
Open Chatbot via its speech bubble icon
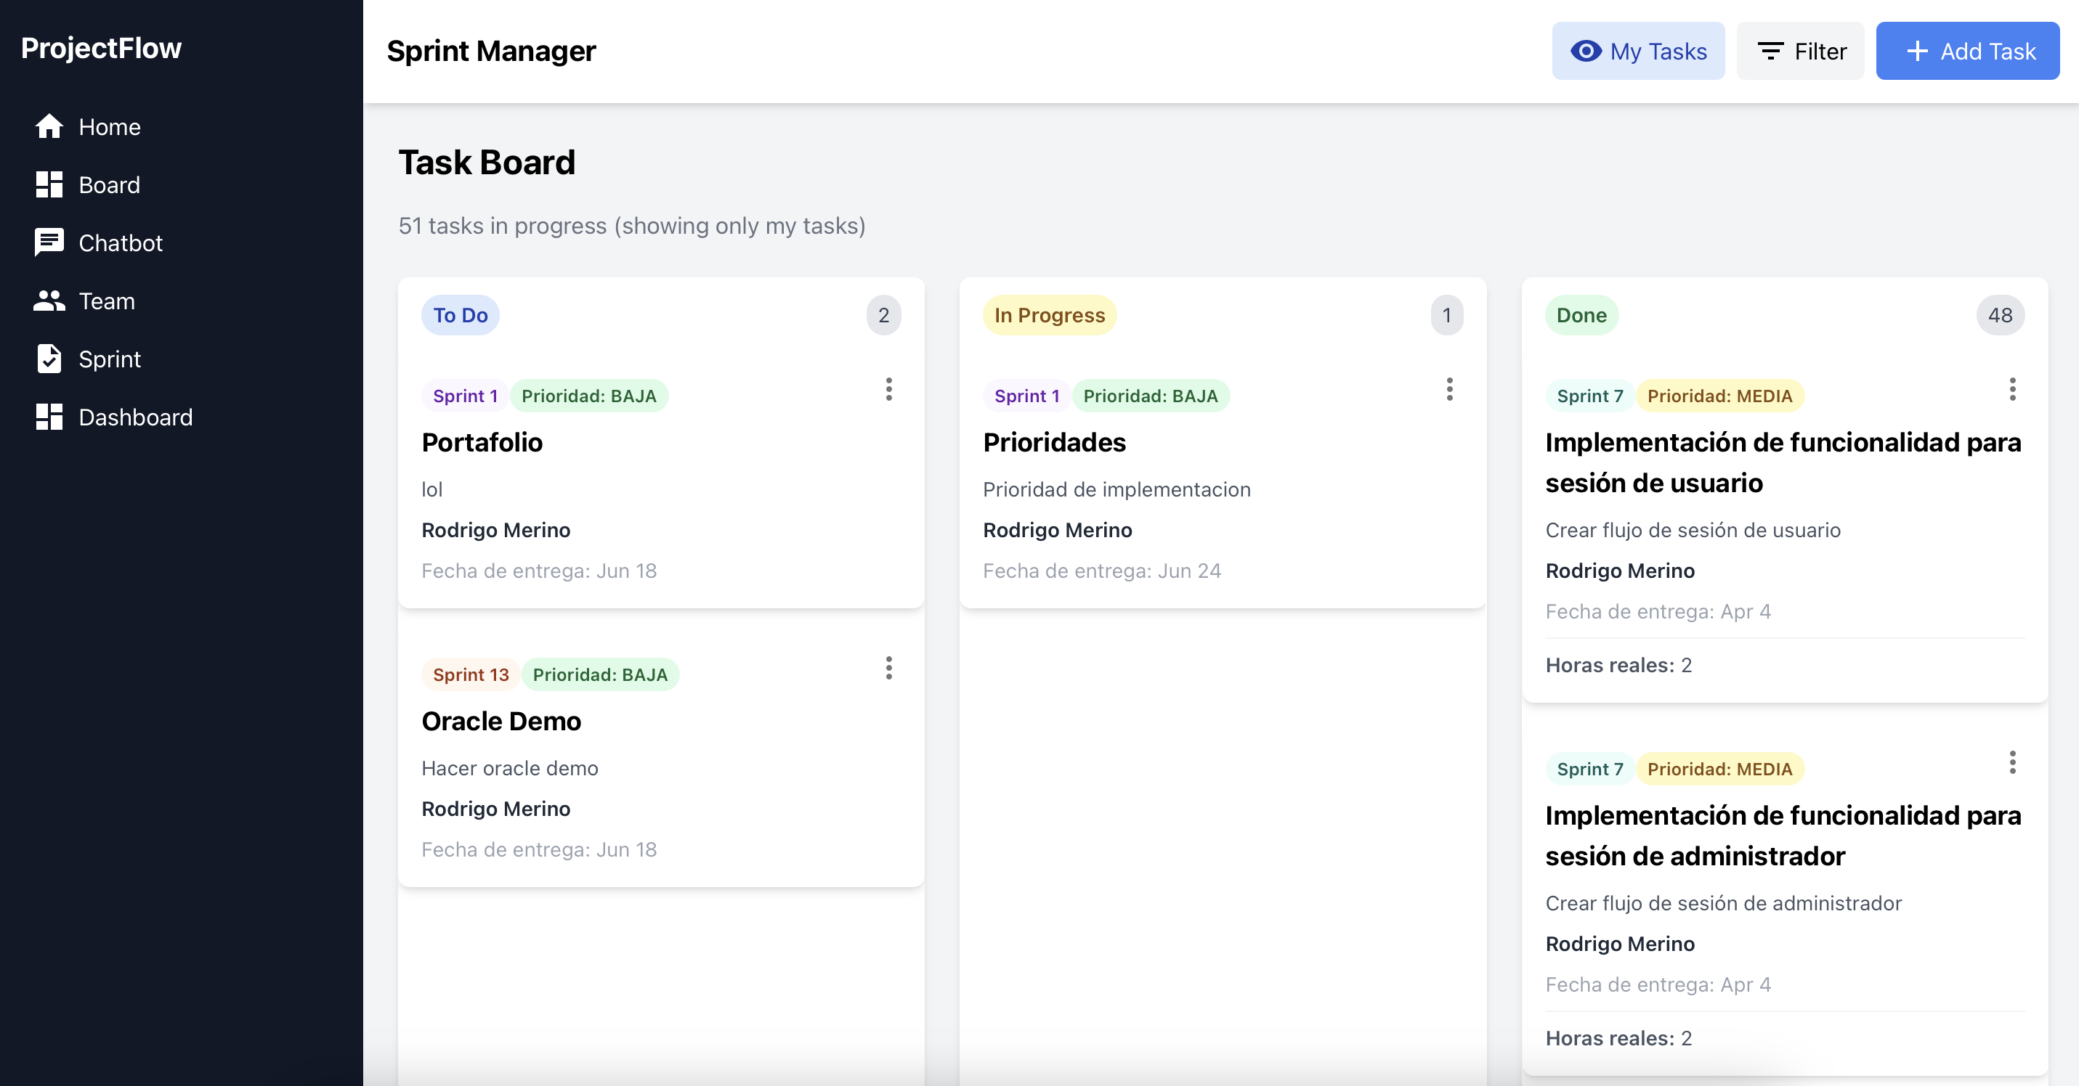pos(49,242)
